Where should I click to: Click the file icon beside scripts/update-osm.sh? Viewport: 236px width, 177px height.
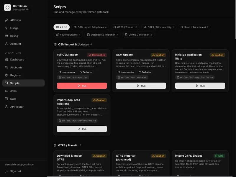[119, 77]
